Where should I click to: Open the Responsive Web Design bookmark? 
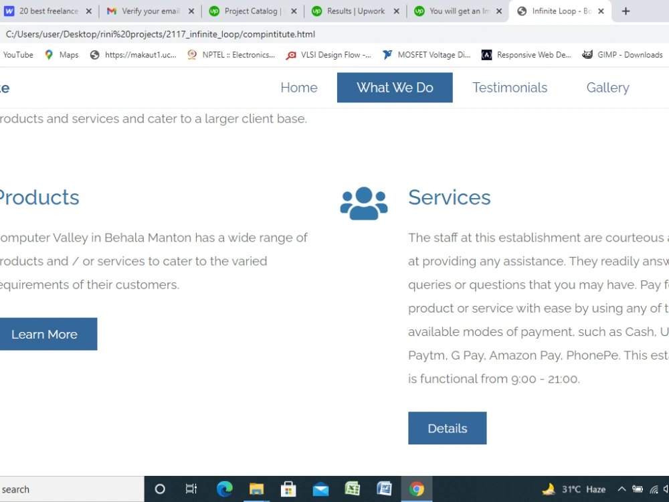(x=526, y=55)
